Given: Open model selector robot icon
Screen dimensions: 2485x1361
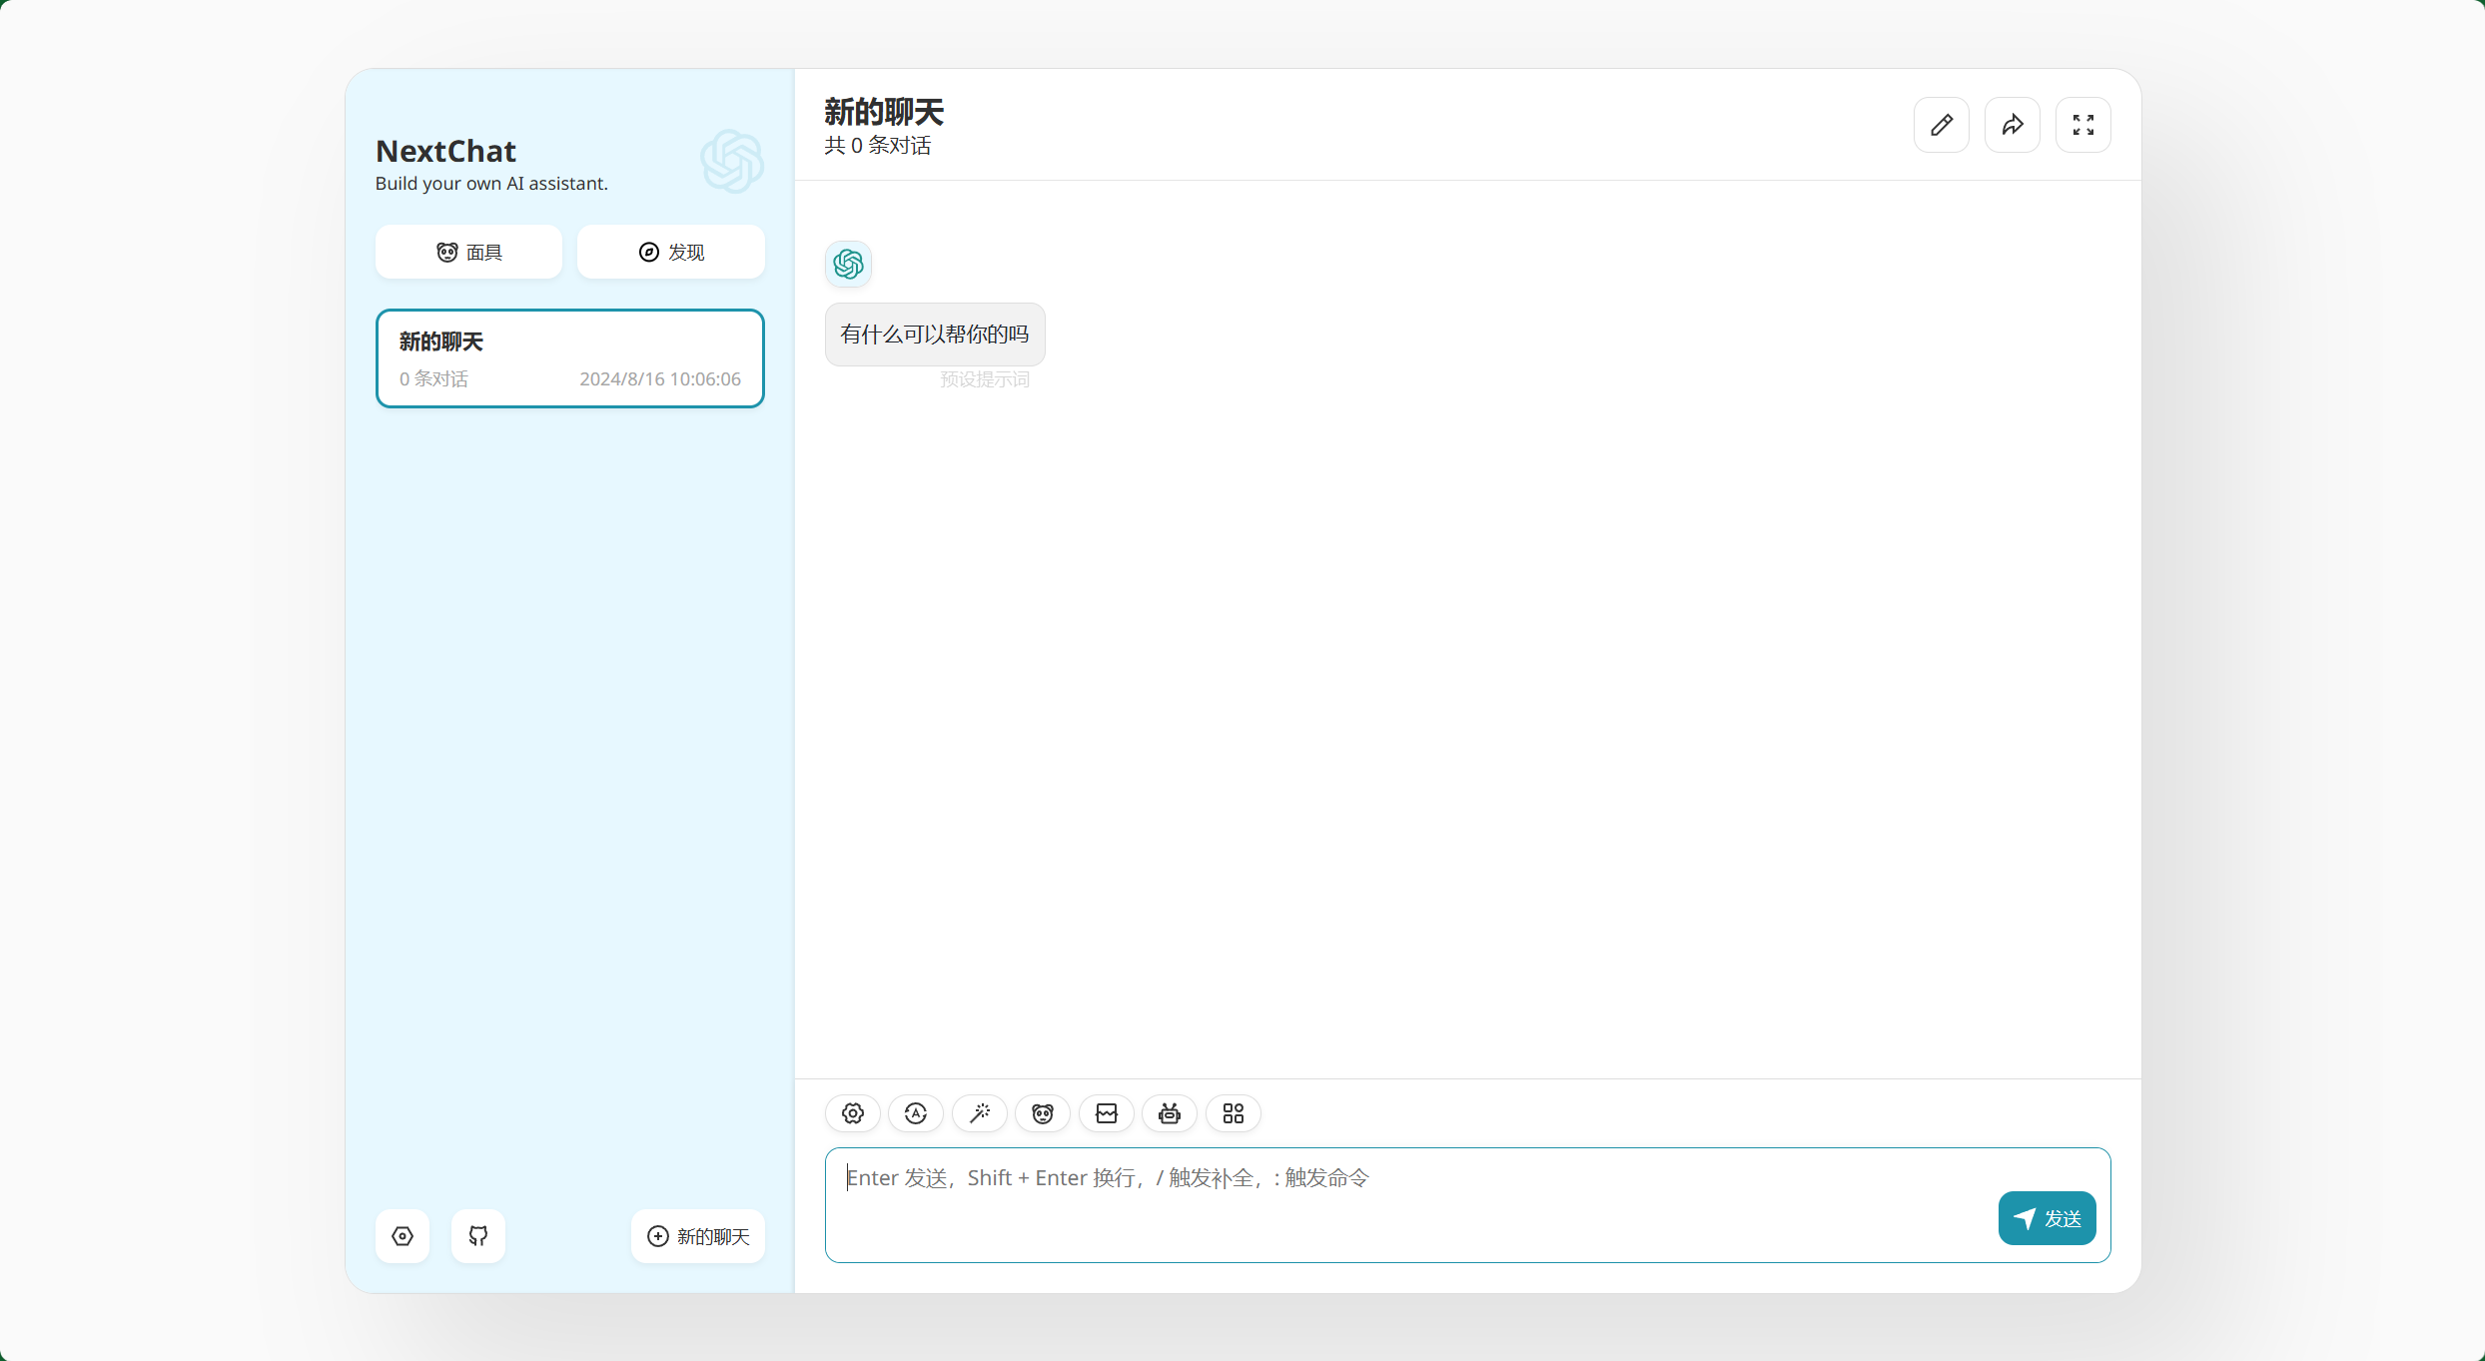Looking at the screenshot, I should [1170, 1113].
